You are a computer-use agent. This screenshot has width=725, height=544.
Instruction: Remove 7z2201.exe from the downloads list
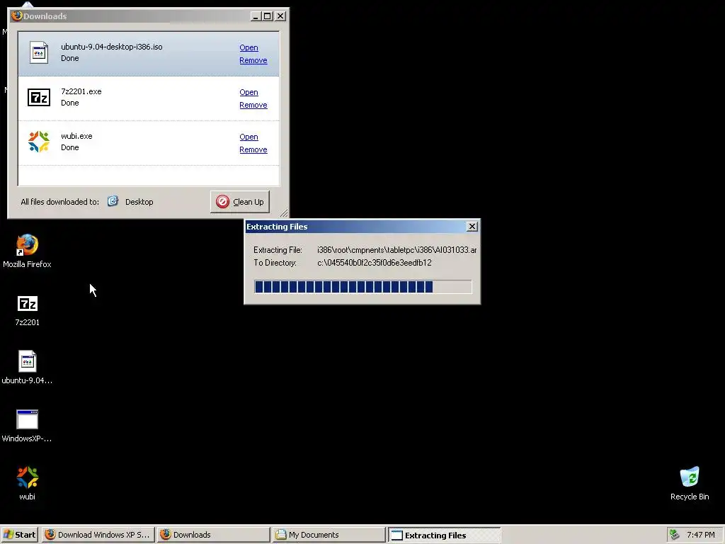253,105
